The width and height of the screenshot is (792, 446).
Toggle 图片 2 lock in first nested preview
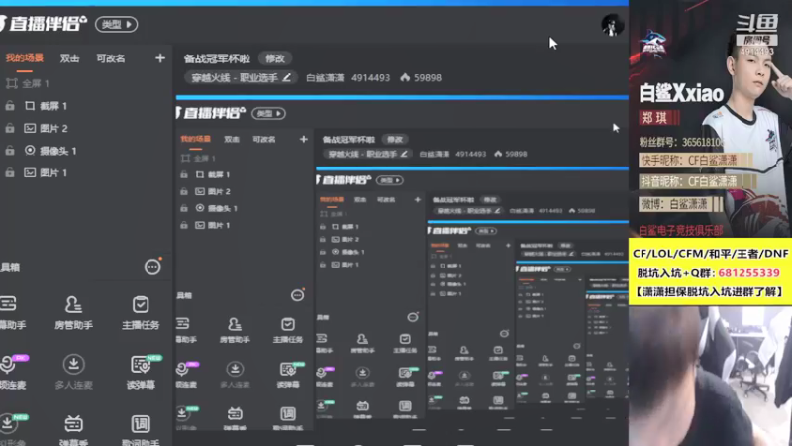tap(184, 191)
